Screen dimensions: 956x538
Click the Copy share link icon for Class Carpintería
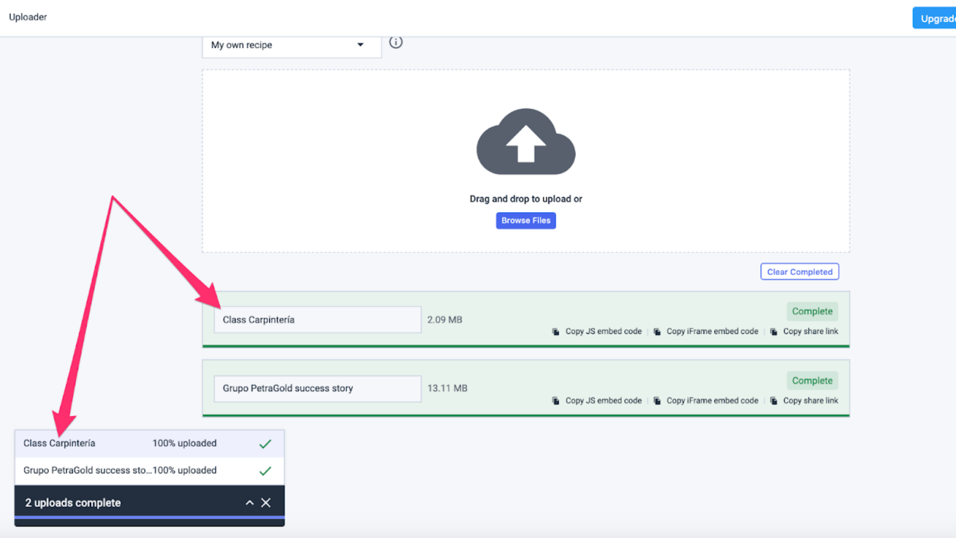(773, 331)
